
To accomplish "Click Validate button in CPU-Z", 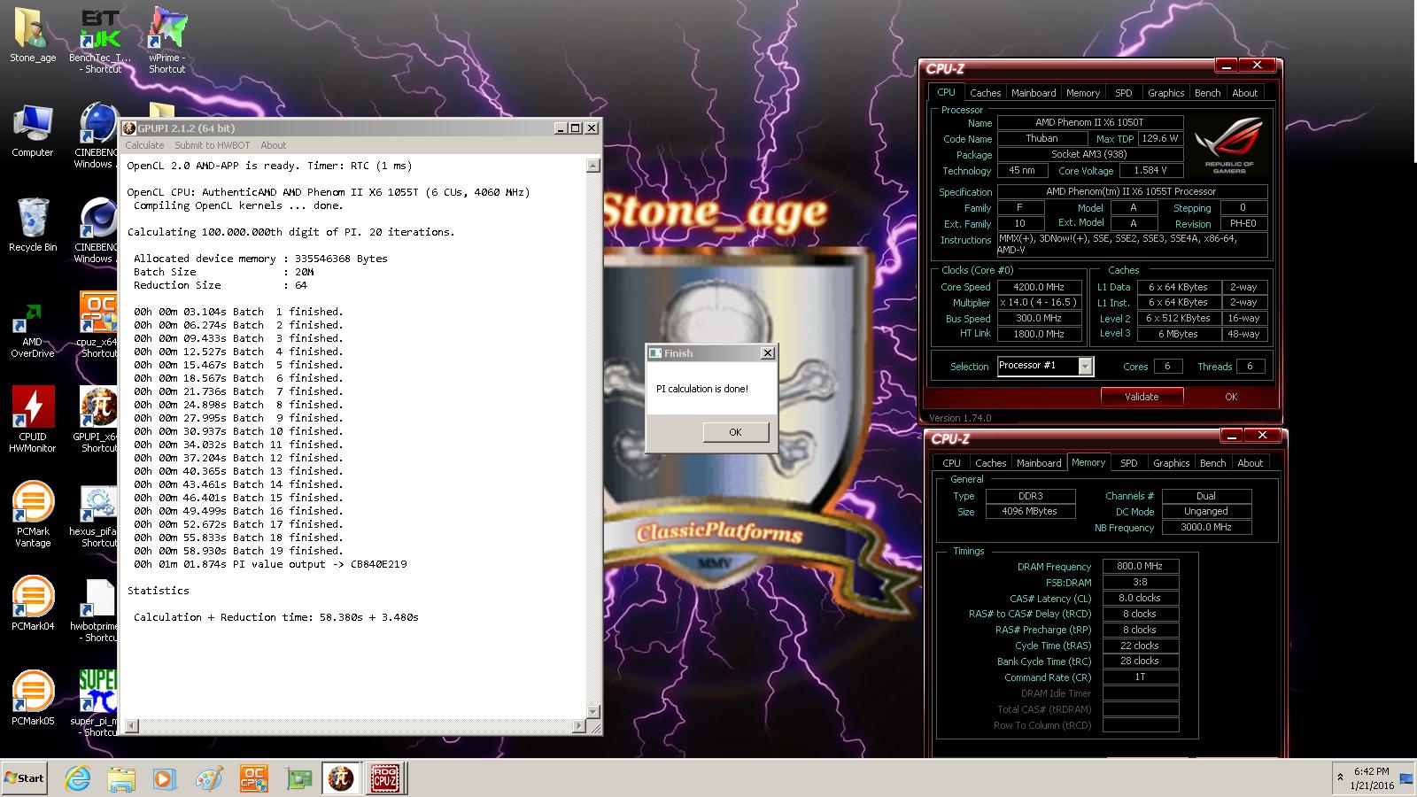I will (1142, 397).
